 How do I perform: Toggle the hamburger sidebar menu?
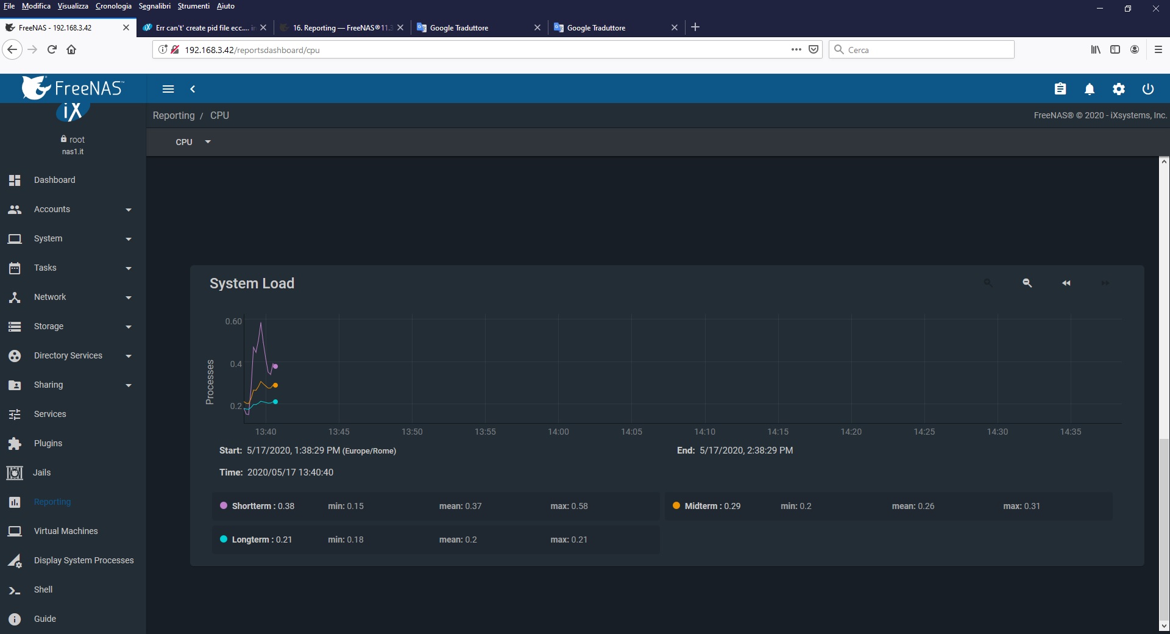pos(168,89)
